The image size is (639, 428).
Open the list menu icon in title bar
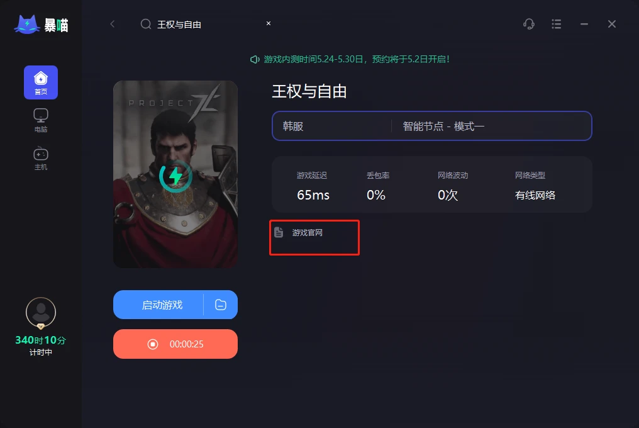click(556, 24)
